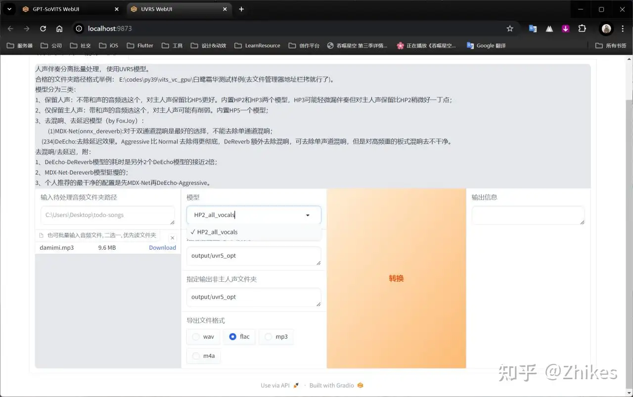Select the flac export format
The image size is (633, 397).
(239, 337)
